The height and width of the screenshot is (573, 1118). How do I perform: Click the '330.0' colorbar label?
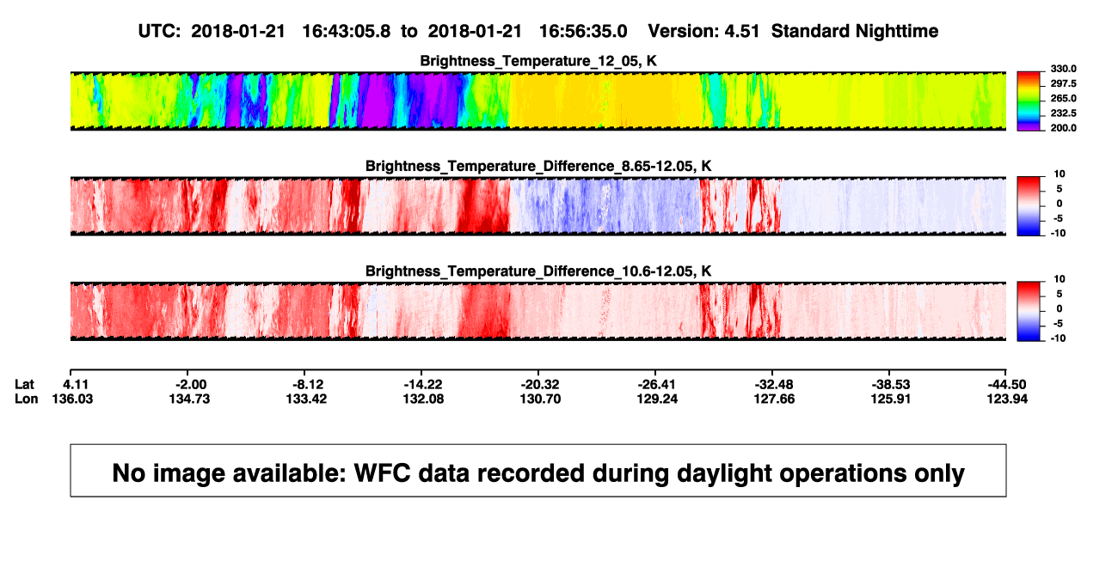[x=1062, y=69]
